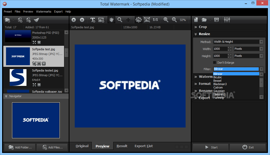The image size is (270, 155).
Task: Click the Width input field showing 1000
Action: click(220, 49)
